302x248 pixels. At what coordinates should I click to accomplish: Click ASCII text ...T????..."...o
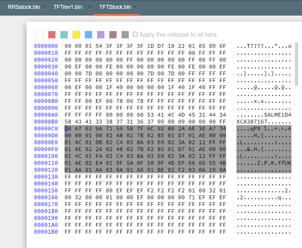coord(264,46)
